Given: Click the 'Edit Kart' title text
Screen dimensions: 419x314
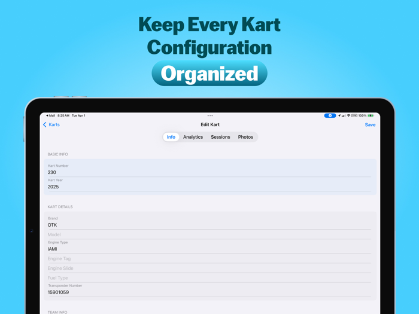Looking at the screenshot, I should 210,124.
